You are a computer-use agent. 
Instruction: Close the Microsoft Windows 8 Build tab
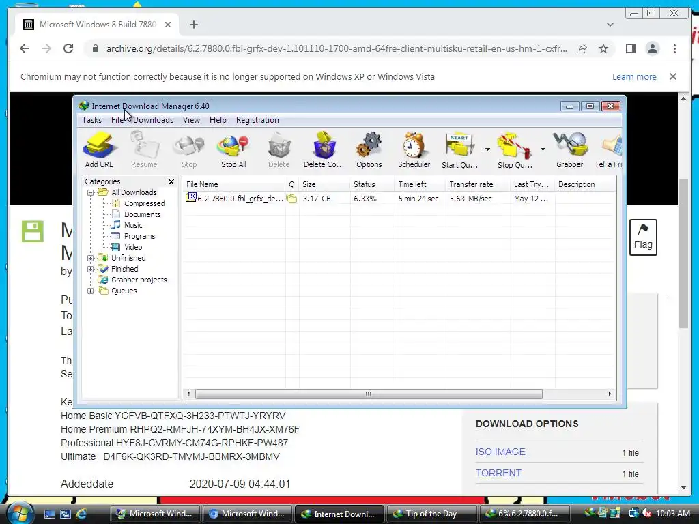[168, 25]
